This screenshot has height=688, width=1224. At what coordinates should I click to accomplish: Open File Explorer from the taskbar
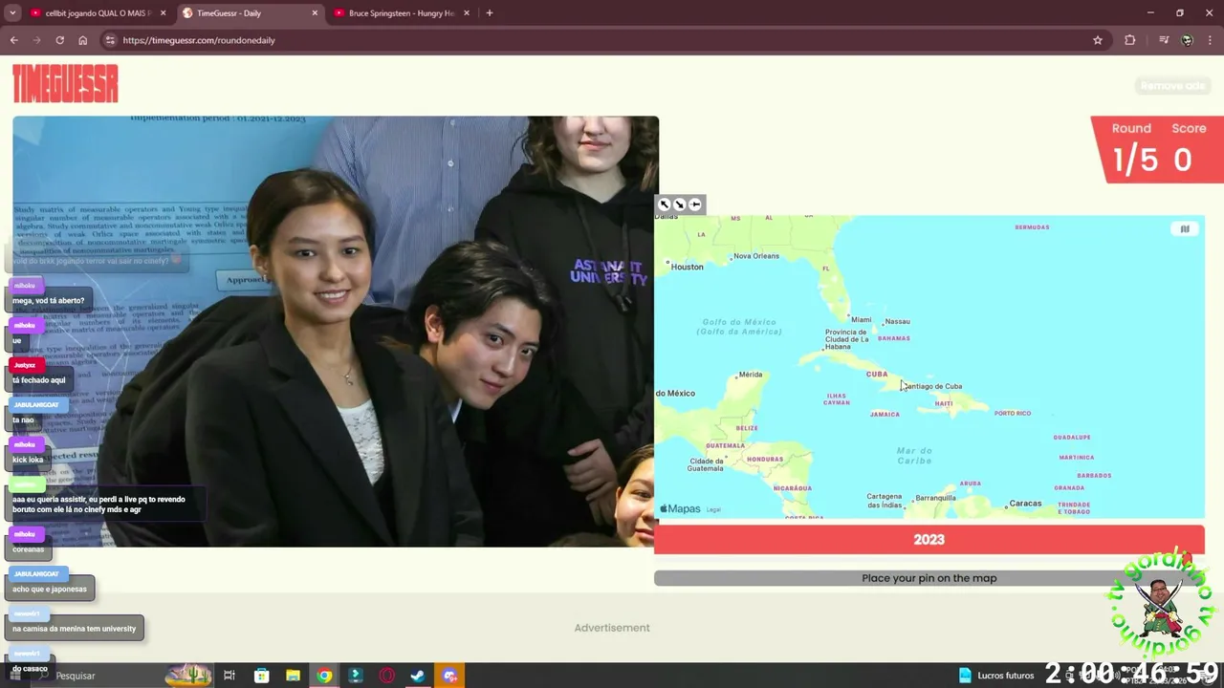293,676
